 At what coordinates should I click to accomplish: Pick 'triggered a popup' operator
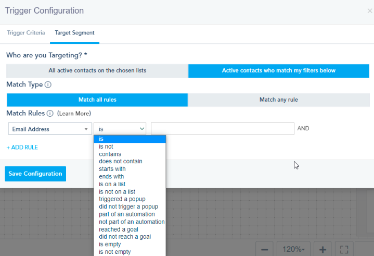tap(122, 199)
